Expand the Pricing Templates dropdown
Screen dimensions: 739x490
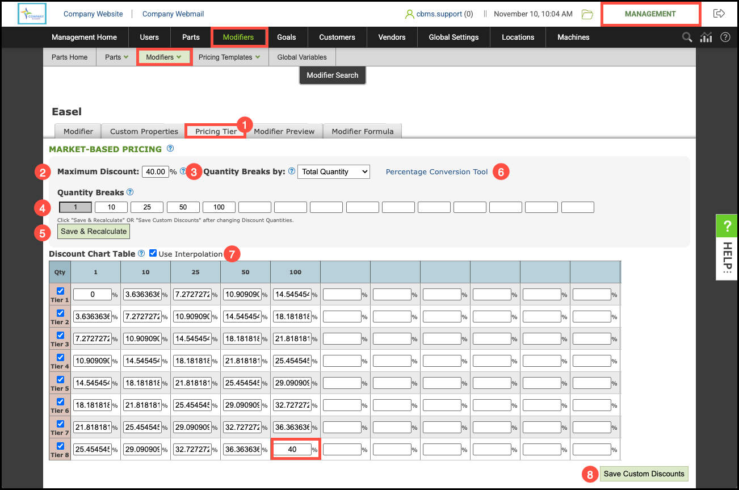229,57
